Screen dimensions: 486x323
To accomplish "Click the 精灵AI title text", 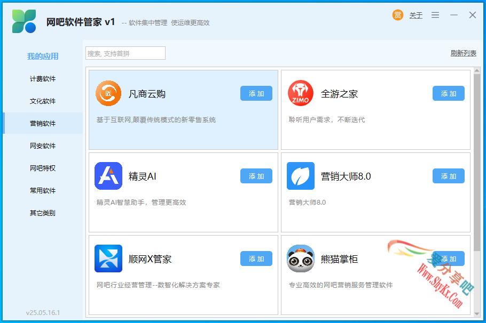I will point(142,176).
